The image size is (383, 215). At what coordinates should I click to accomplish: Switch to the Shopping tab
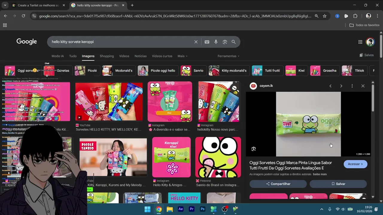pos(107,56)
